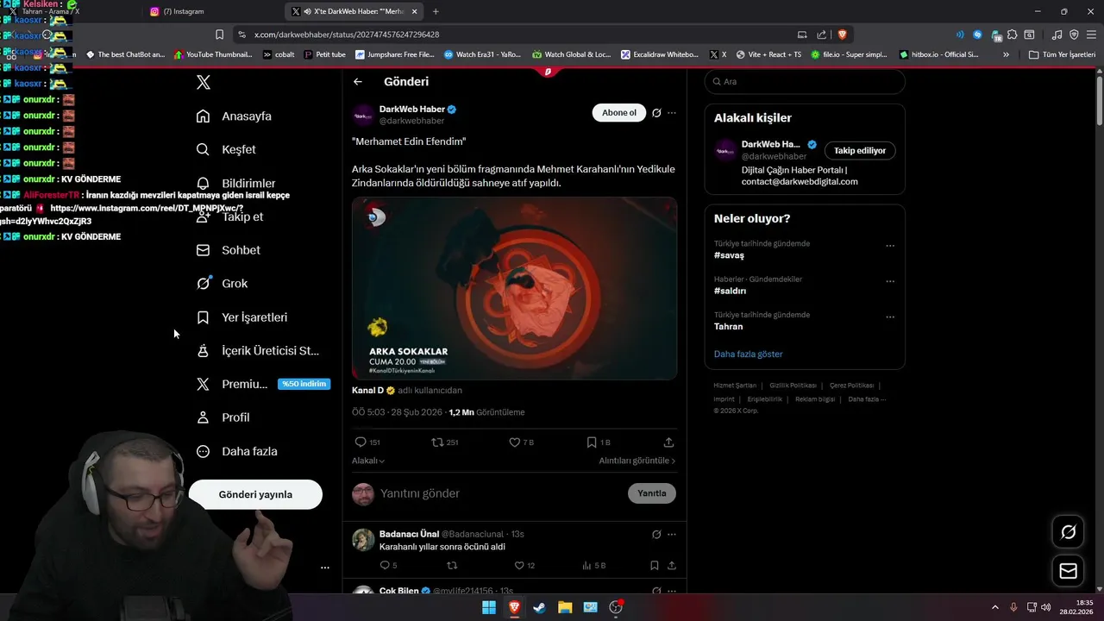
Task: Share Badanacı Ünal's comment
Action: pyautogui.click(x=672, y=566)
